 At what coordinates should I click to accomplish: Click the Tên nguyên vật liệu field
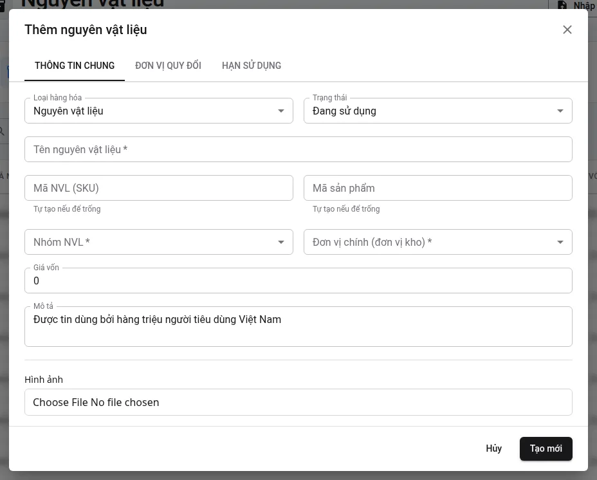(x=298, y=149)
